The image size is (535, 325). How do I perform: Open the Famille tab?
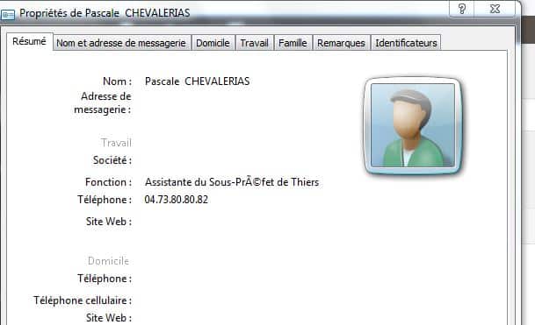(x=293, y=43)
